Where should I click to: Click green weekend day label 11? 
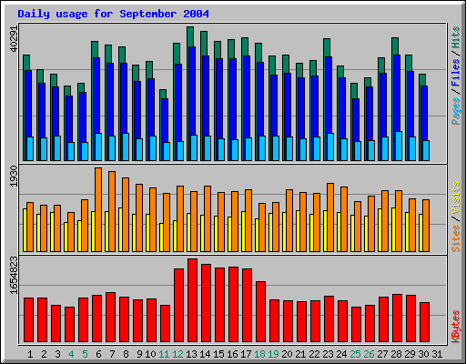click(x=164, y=354)
